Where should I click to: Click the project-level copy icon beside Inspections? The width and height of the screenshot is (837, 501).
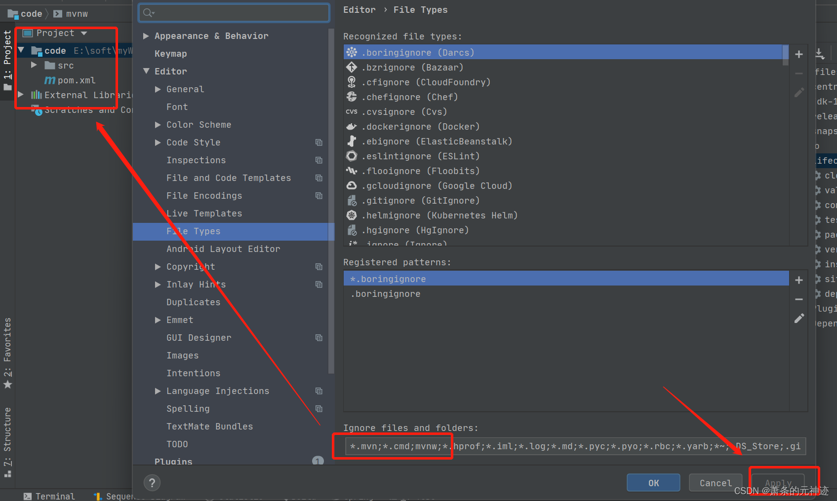point(319,160)
